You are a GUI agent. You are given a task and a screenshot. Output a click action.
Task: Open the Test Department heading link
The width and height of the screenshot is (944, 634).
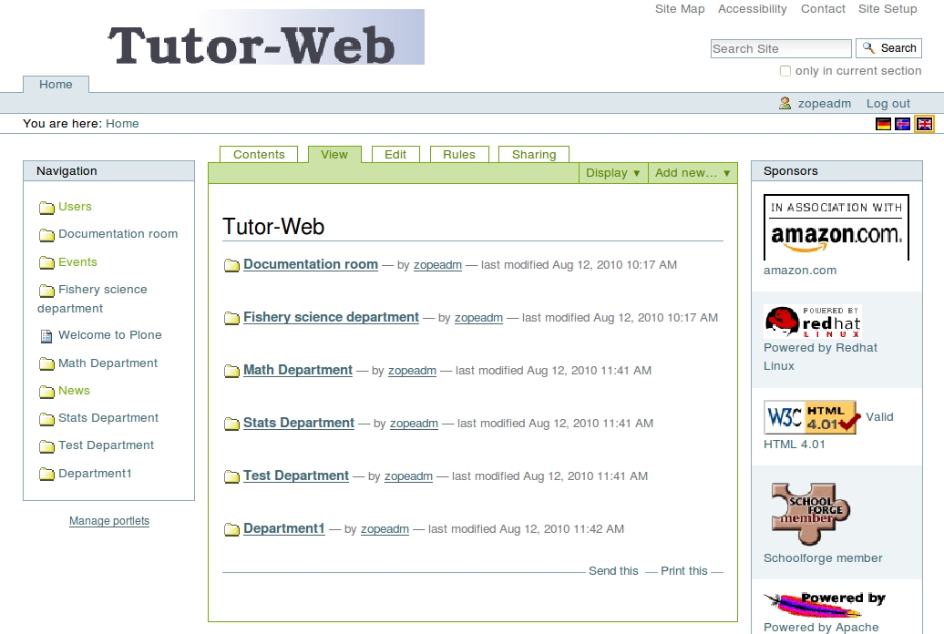coord(295,476)
